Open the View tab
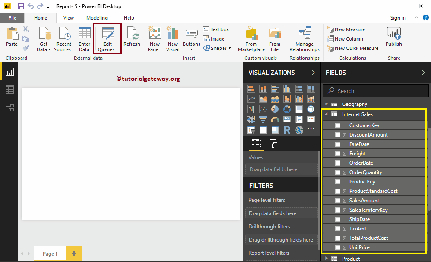Image resolution: width=431 pixels, height=262 pixels. (x=68, y=18)
